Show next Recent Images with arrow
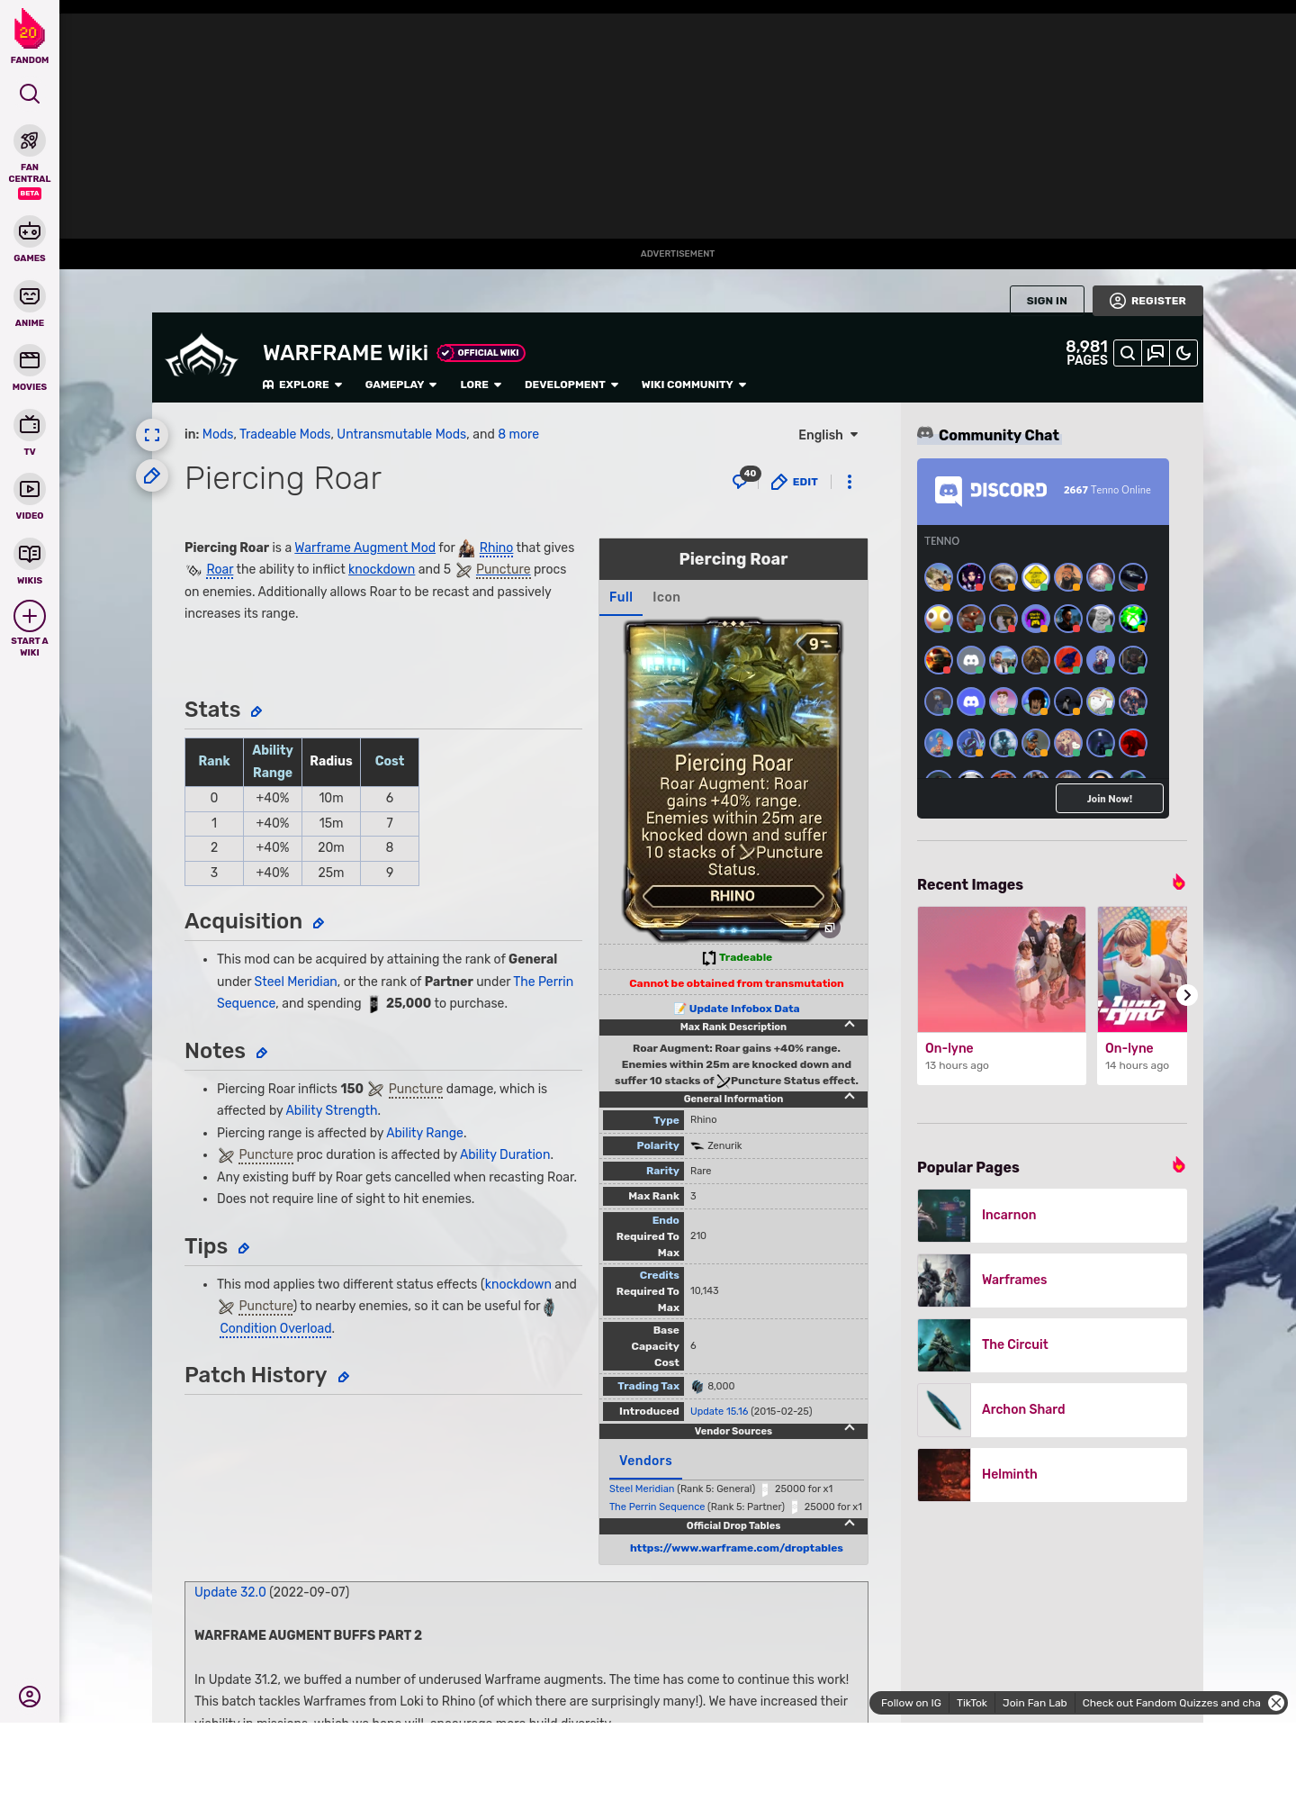The image size is (1296, 1801). click(x=1187, y=995)
